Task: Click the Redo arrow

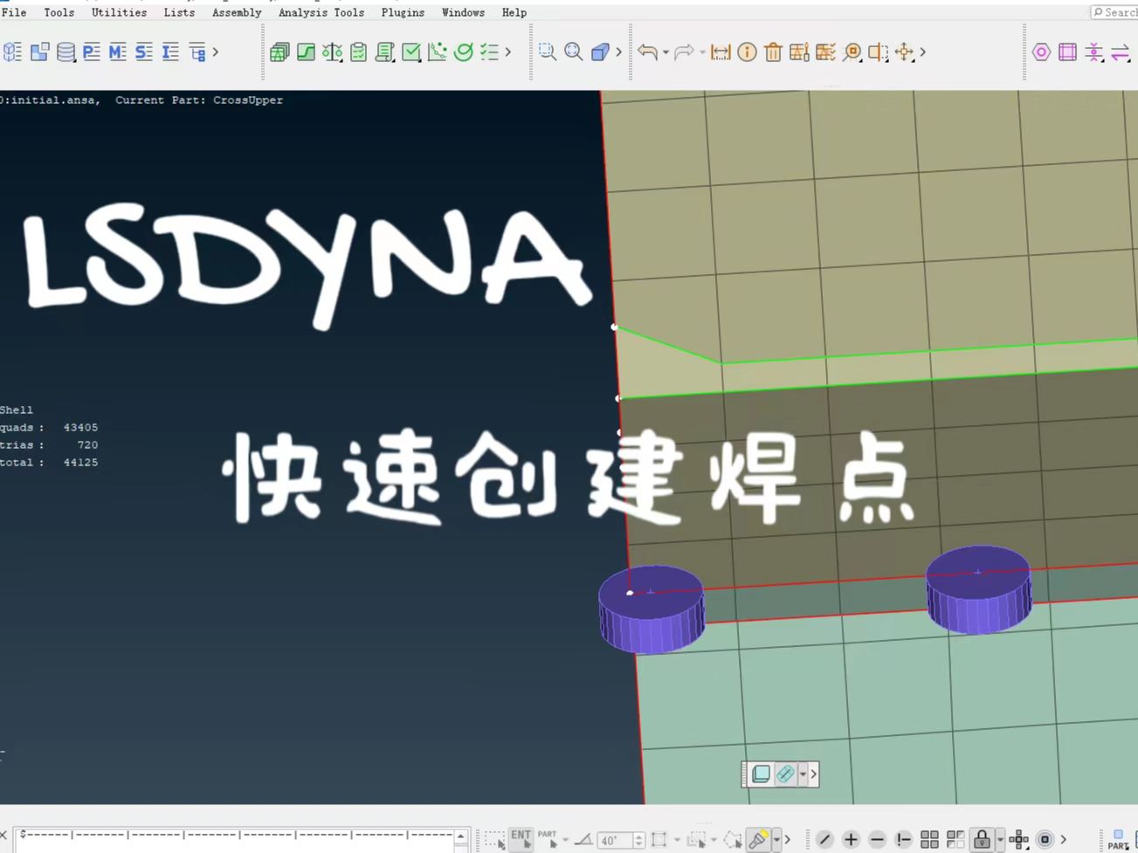Action: [x=684, y=52]
